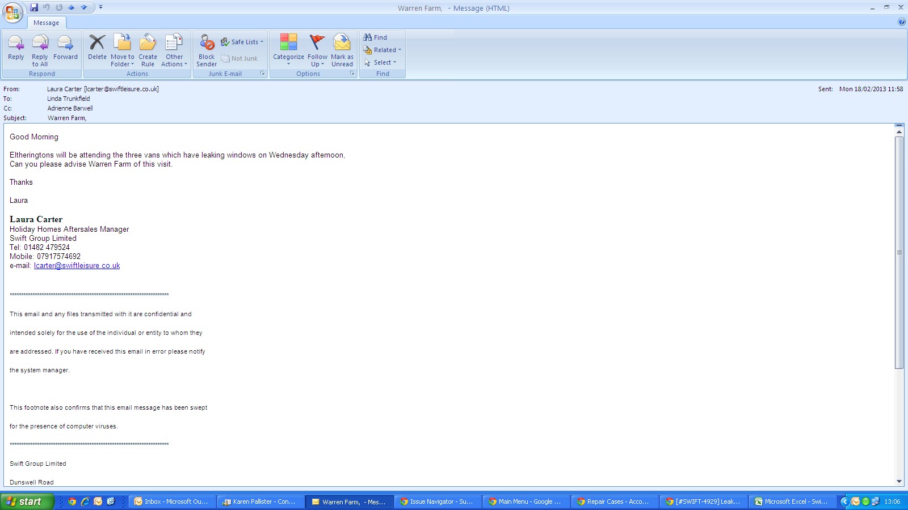908x510 pixels.
Task: Create a rule from this message
Action: [148, 50]
